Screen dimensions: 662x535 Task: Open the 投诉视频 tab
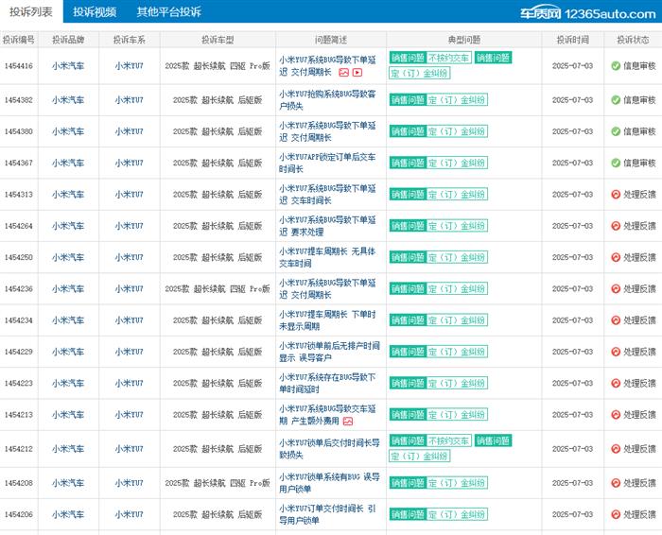95,11
